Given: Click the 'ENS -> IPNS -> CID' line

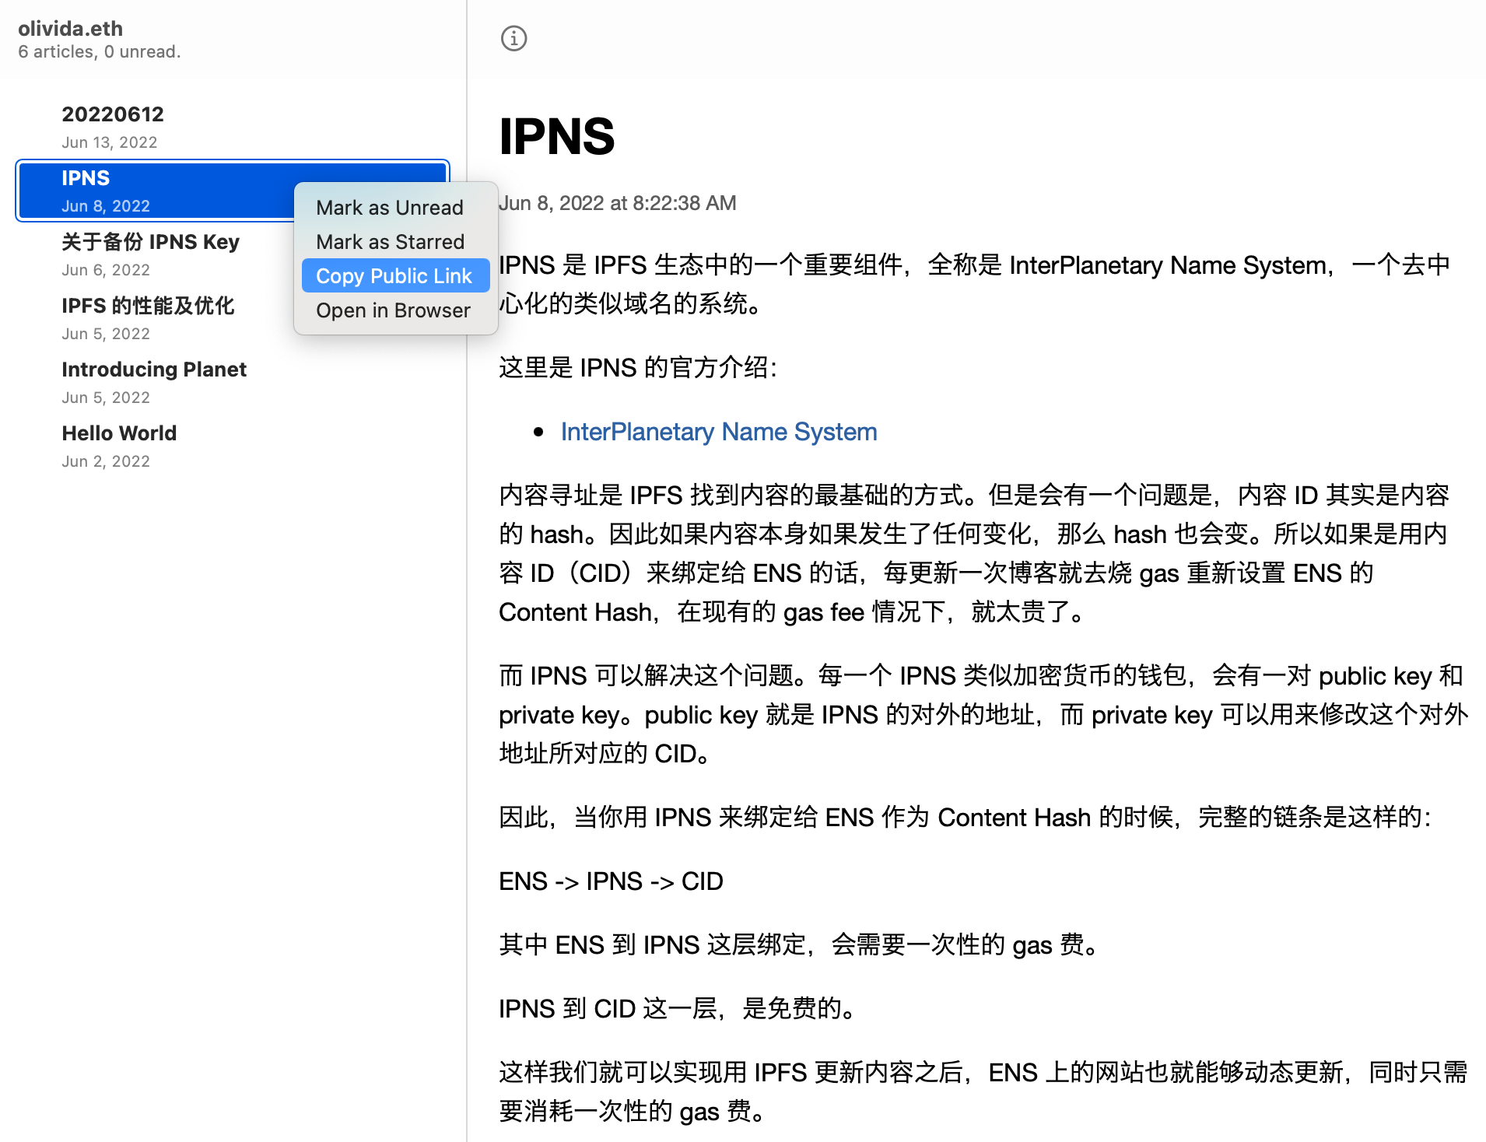Looking at the screenshot, I should point(611,881).
